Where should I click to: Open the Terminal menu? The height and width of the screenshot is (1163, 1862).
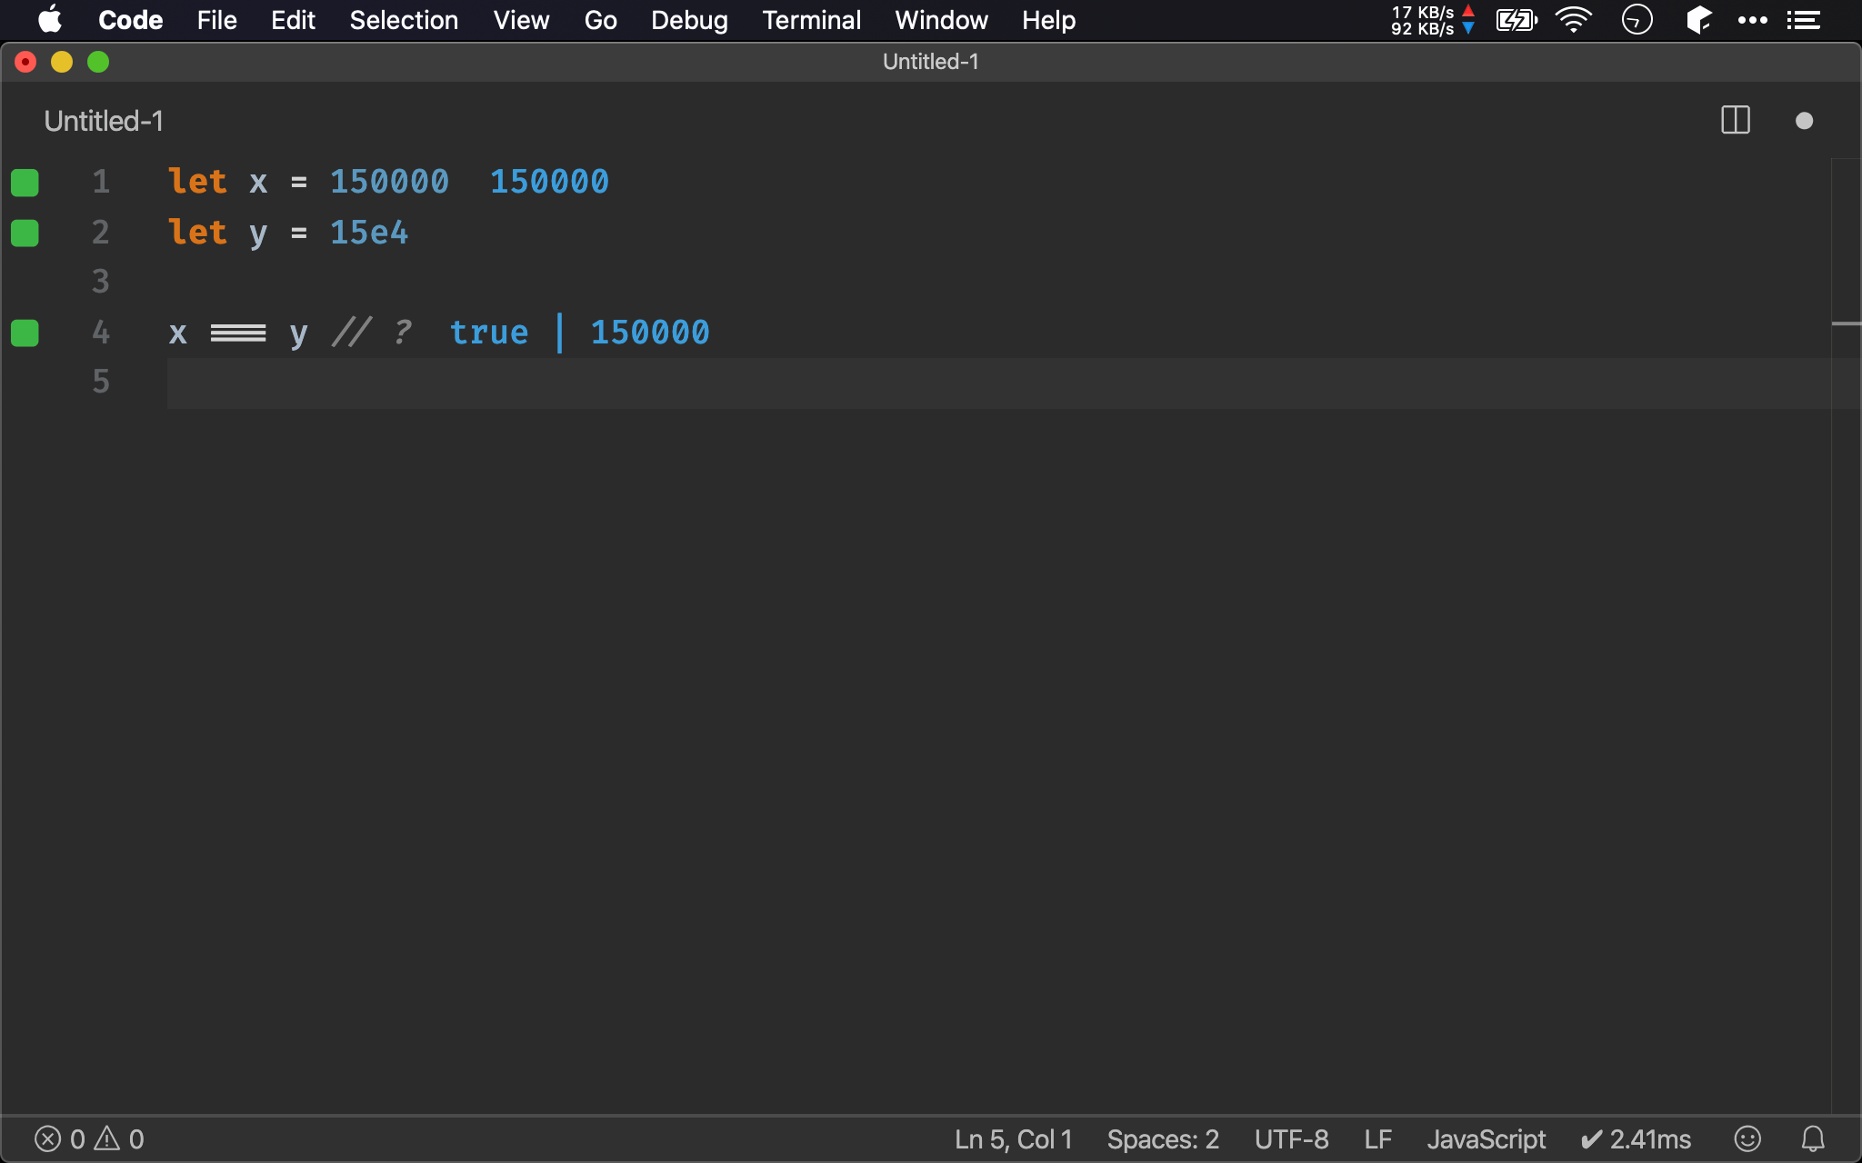click(x=811, y=20)
